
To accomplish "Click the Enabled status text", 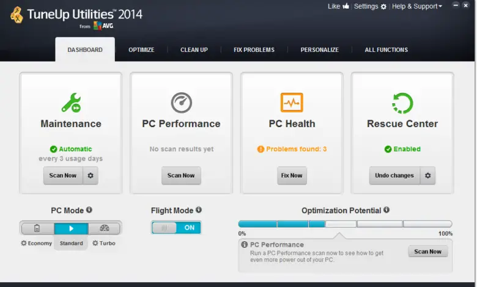I will click(x=407, y=149).
